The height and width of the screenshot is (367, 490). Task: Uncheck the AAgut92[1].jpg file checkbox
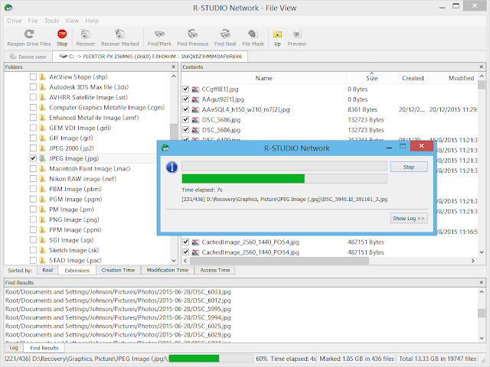(x=185, y=99)
